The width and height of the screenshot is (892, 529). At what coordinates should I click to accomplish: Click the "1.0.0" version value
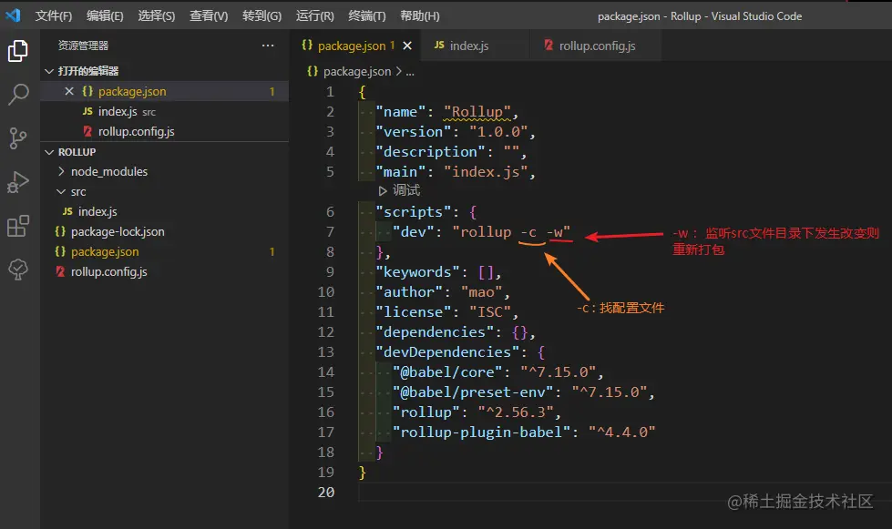[x=498, y=132]
